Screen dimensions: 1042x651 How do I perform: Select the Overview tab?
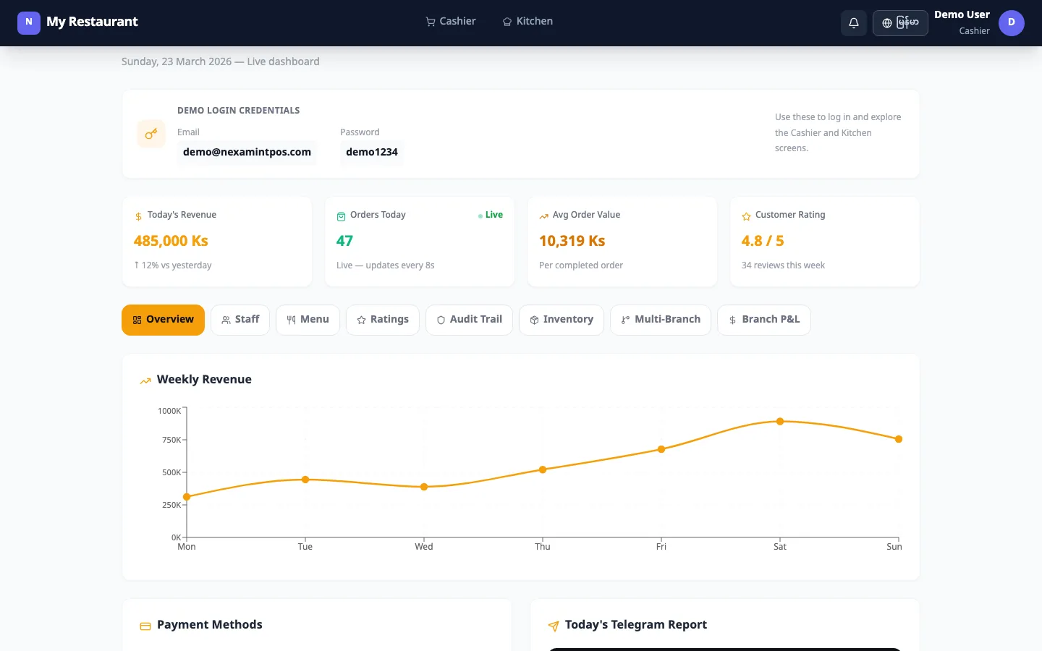point(163,320)
